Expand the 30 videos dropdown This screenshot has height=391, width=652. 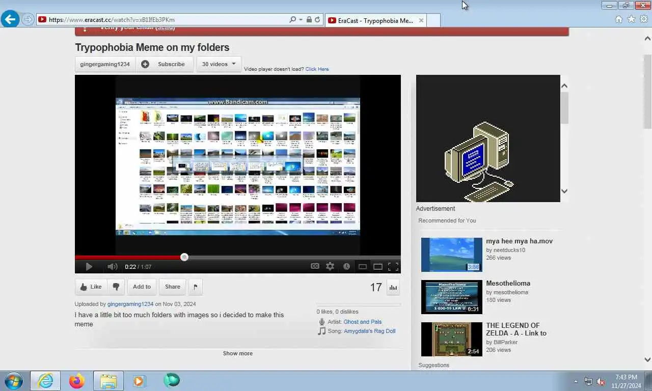coord(219,64)
